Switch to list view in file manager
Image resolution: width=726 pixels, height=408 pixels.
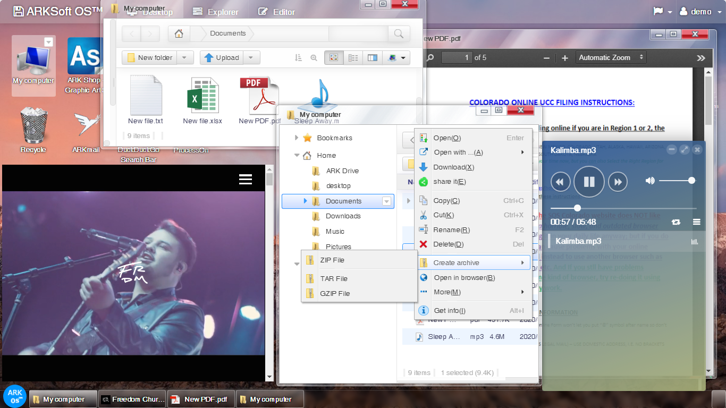353,57
